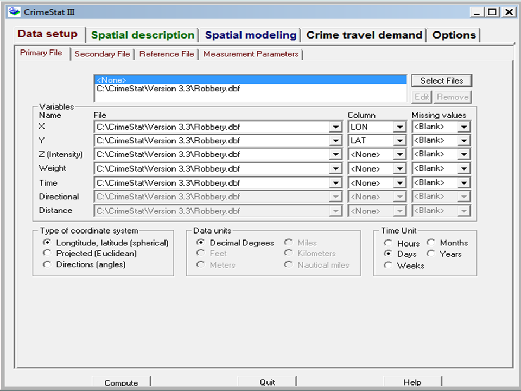Open the Spatial modeling tab
Viewport: 521px width, 391px height.
coord(251,35)
